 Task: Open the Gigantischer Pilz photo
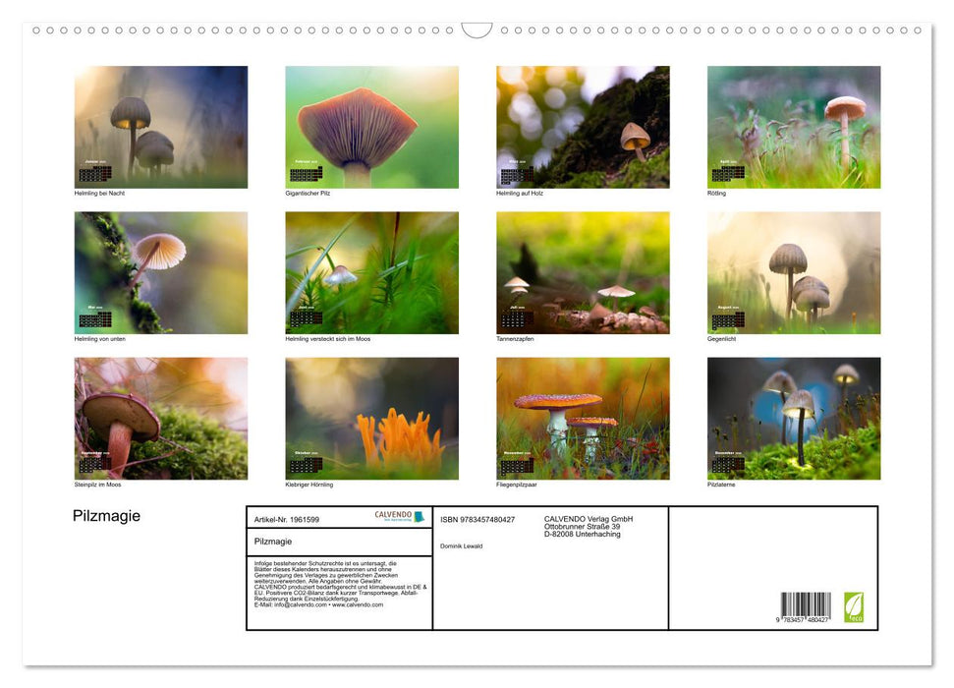[x=371, y=127]
